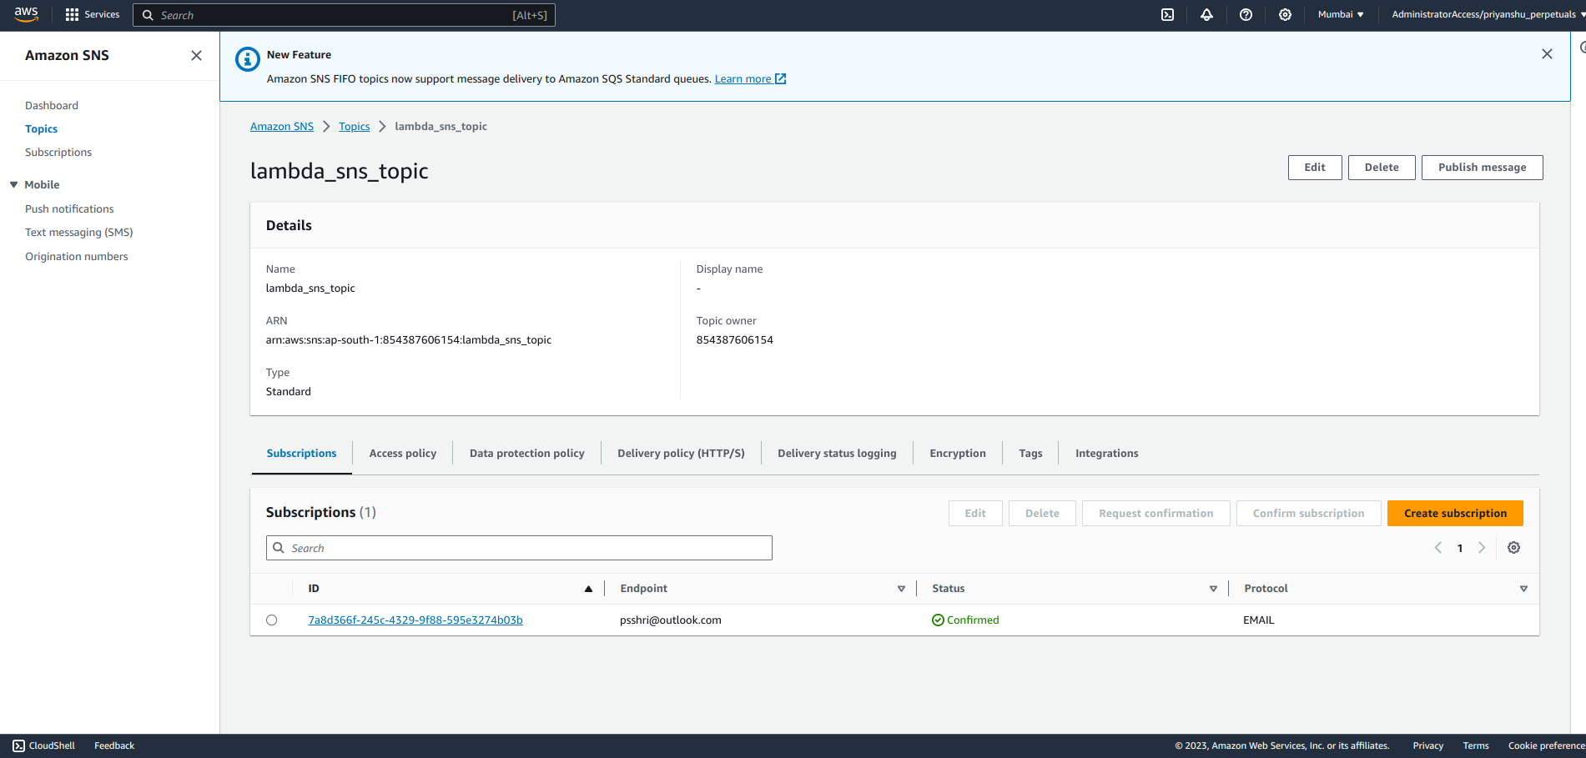Go to previous subscriptions page

(1438, 548)
